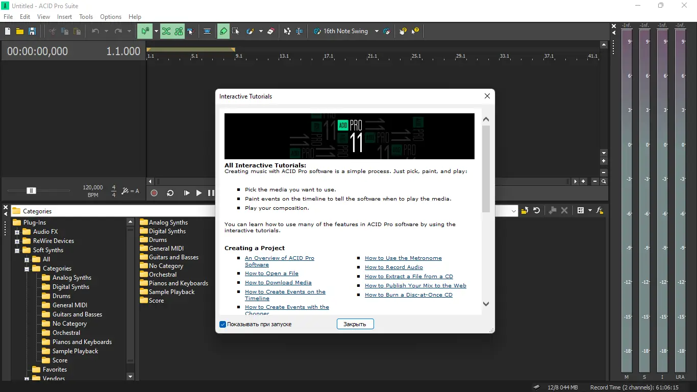Click the Save project icon
Viewport: 697px width, 392px height.
tap(32, 31)
